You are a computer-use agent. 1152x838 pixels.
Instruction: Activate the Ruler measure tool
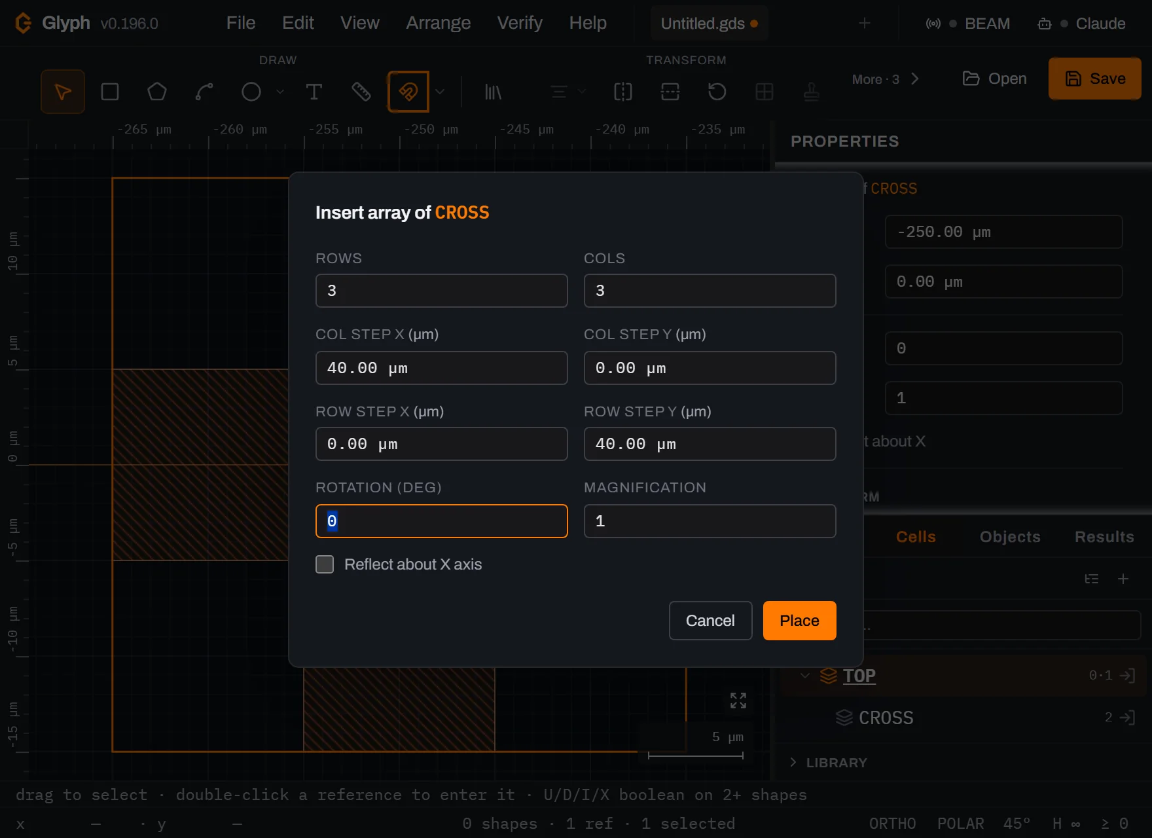pos(361,92)
